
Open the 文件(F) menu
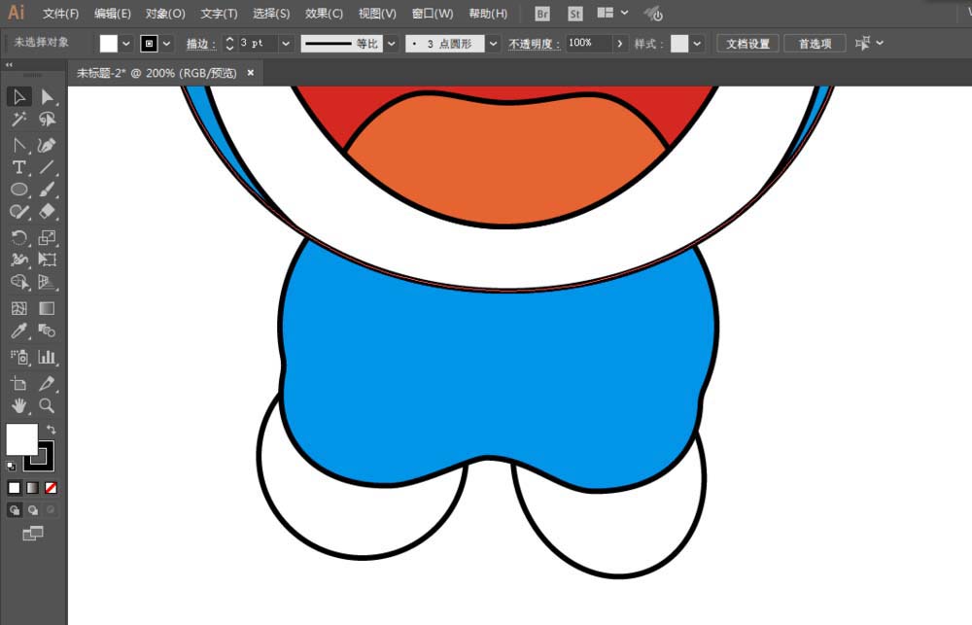coord(60,14)
